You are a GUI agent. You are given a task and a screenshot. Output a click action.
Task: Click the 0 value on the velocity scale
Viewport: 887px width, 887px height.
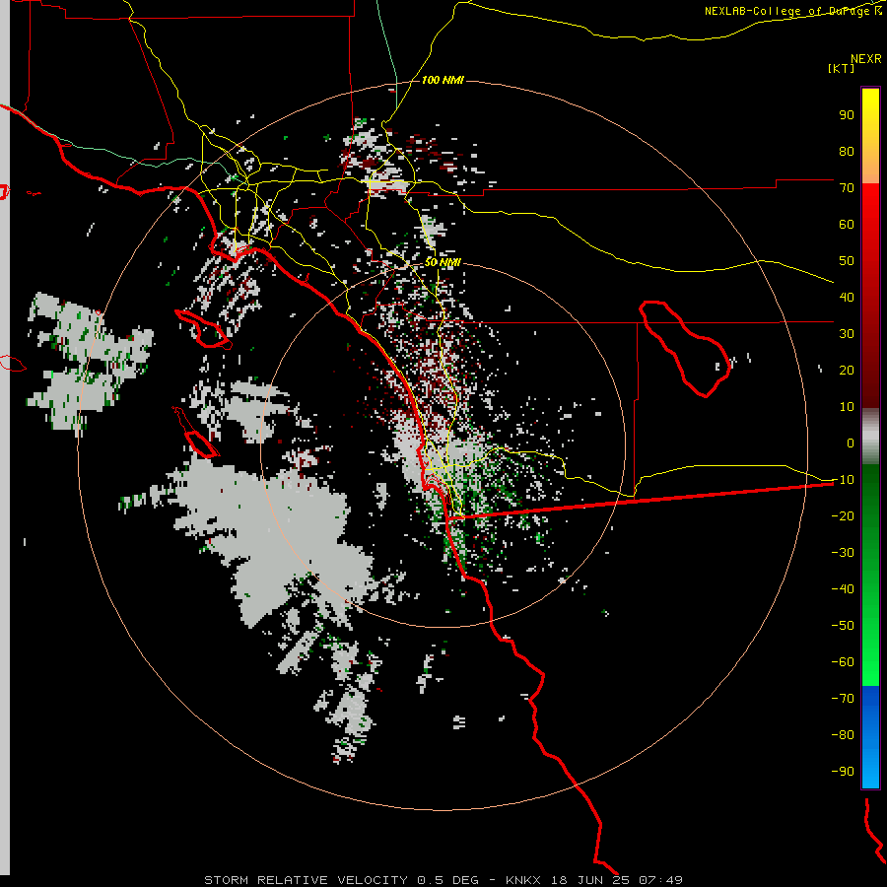[x=851, y=443]
